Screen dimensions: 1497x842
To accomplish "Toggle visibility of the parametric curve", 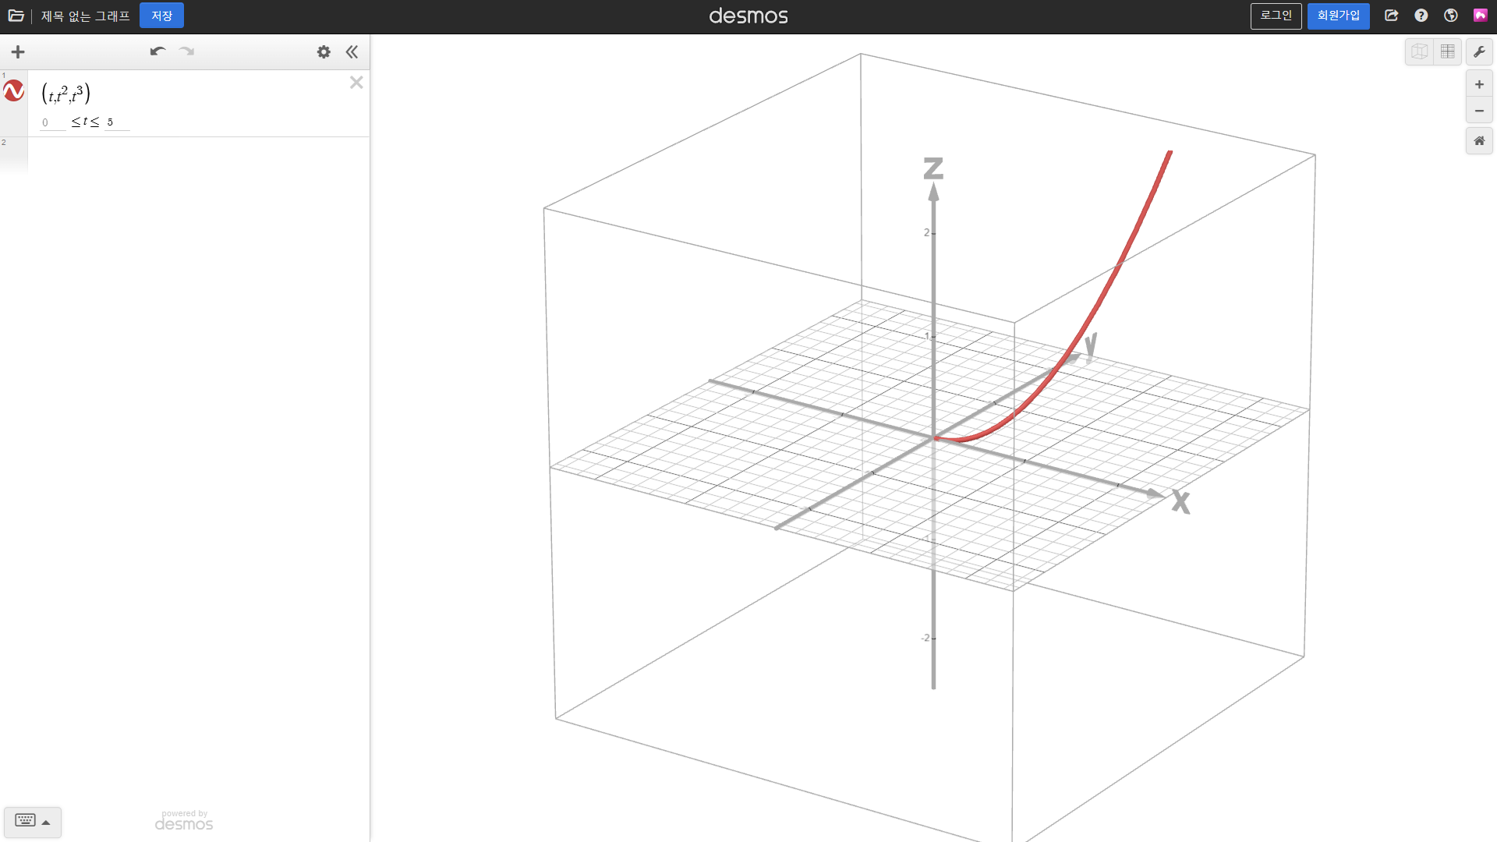I will [14, 91].
